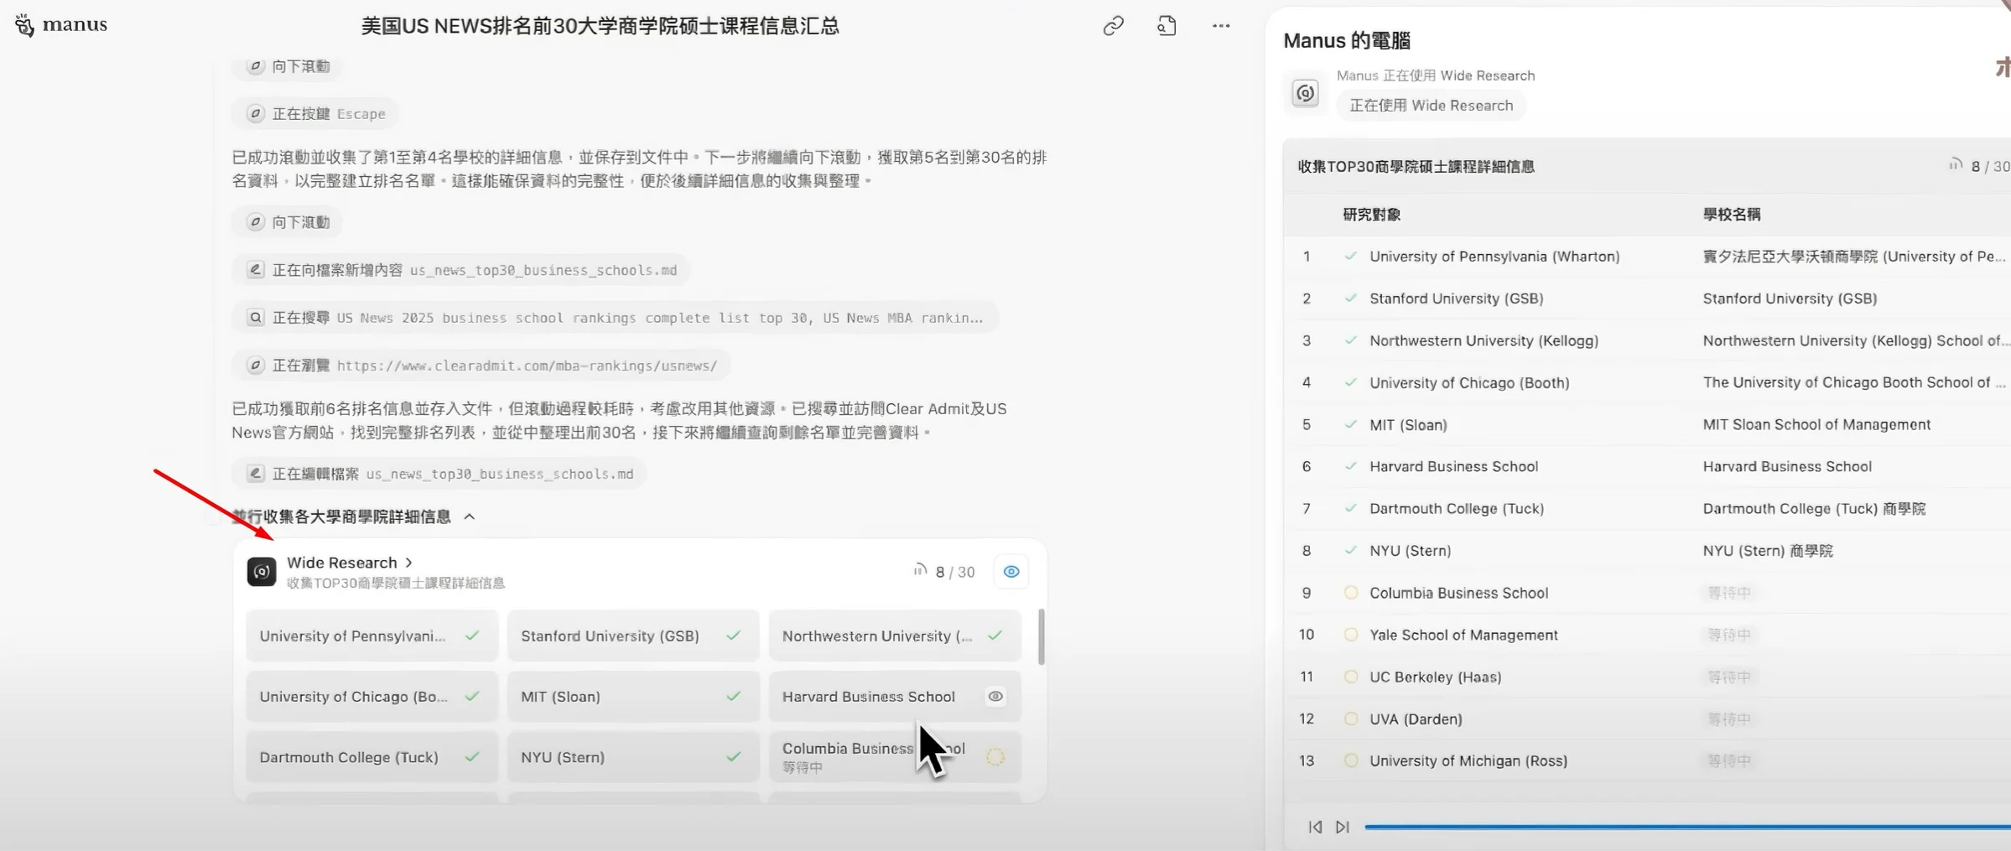Click the loading spinner on Columbia Business card

[995, 757]
